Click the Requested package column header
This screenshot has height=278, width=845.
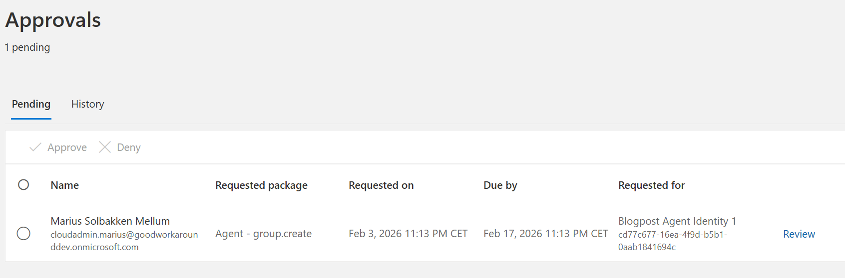coord(261,185)
